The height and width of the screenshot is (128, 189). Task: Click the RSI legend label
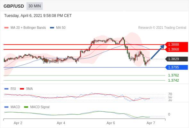[x=13, y=89]
